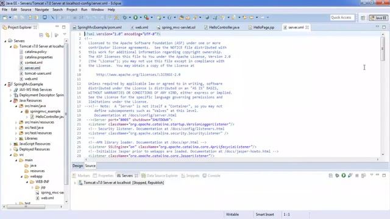This screenshot has width=390, height=219.
Task: Open the Markers view tab
Action: 81,176
